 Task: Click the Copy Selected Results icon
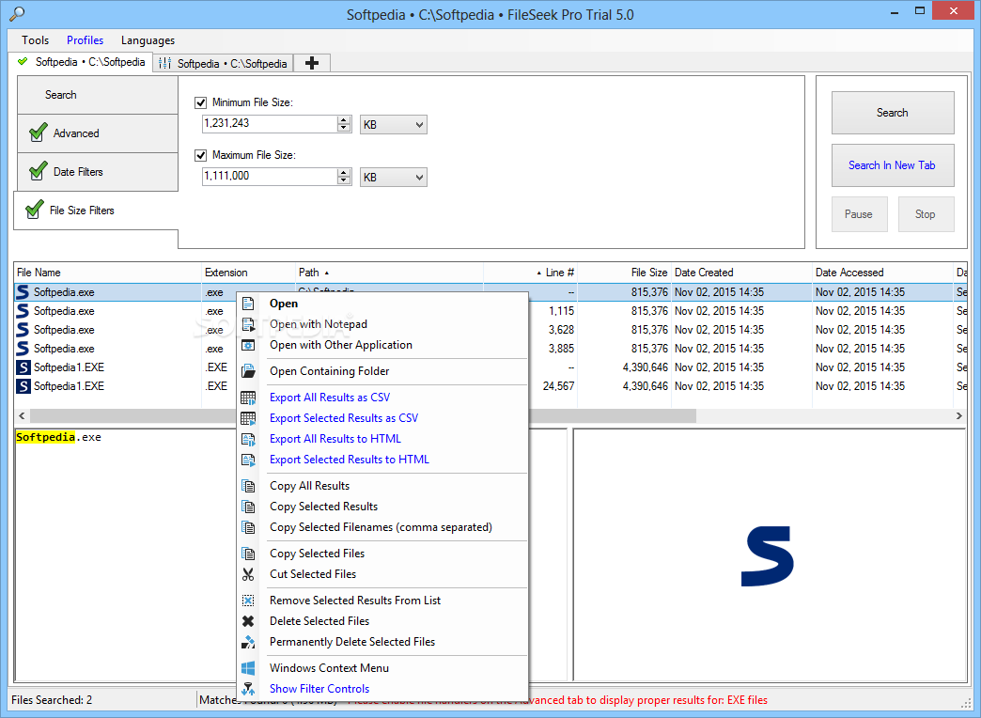(248, 507)
